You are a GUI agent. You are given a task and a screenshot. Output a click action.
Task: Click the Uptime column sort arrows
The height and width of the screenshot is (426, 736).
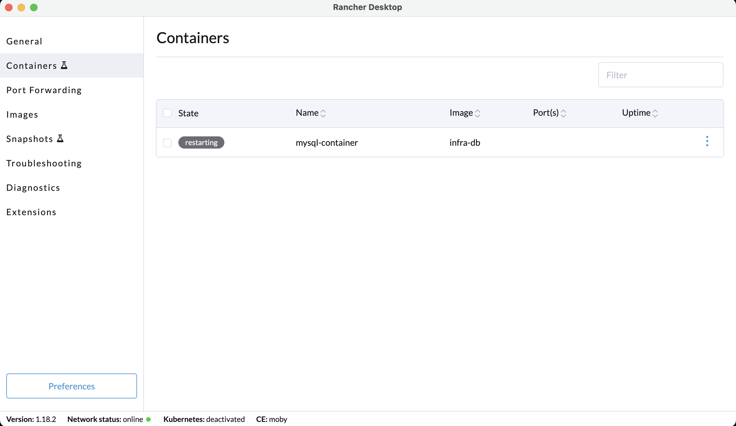[655, 113]
